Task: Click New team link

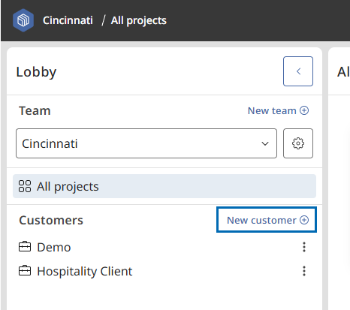Action: tap(278, 110)
